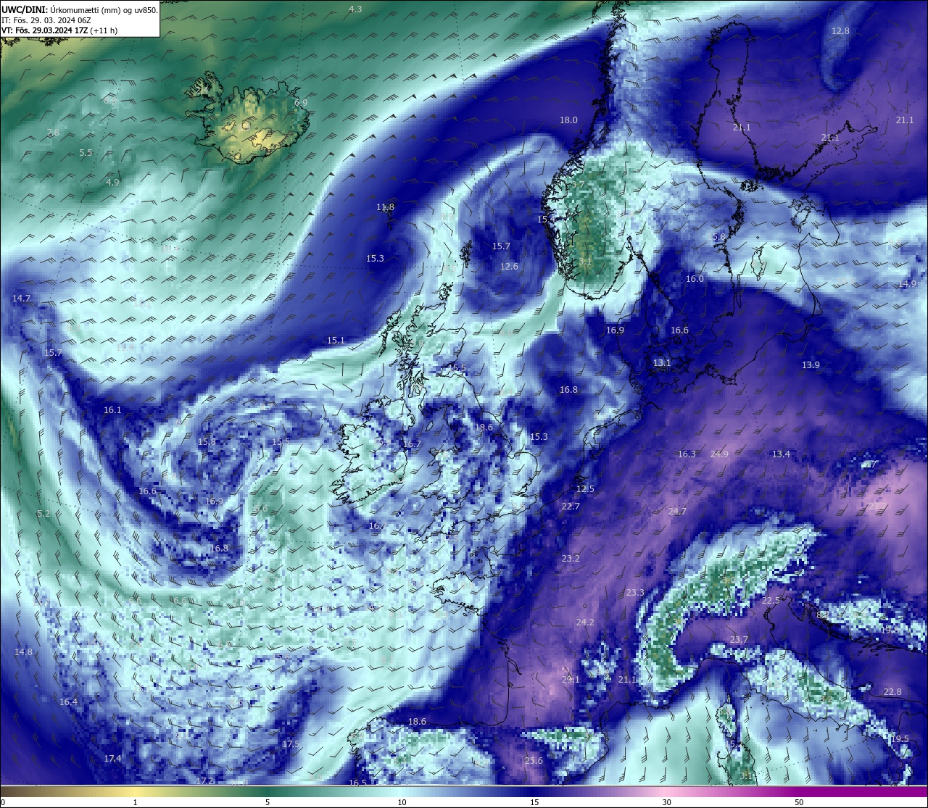The image size is (928, 808).
Task: Click the IT: Fös. 29. 03. 2024 06Z line
Action: pos(46,20)
